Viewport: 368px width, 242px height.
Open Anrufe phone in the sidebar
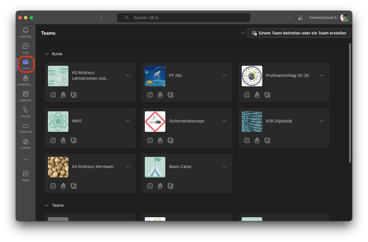(x=26, y=112)
